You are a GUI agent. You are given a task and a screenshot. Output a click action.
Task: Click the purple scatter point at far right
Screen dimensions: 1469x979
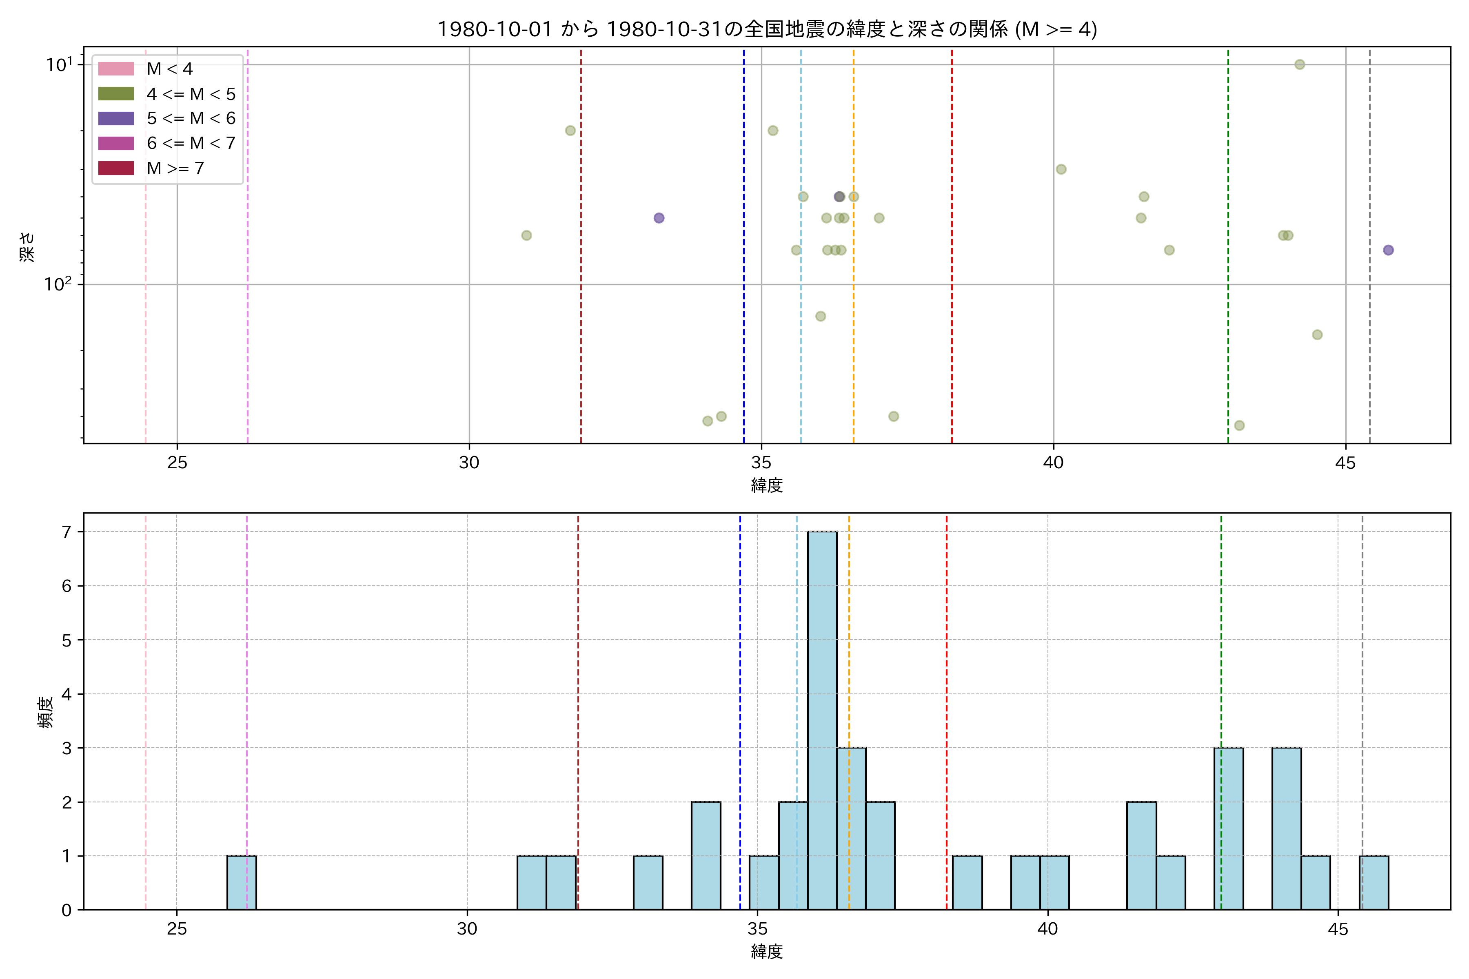click(x=1388, y=250)
